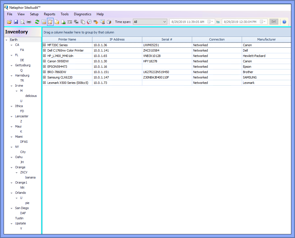Click the blue Help question mark icon
This screenshot has width=295, height=238.
click(284, 22)
